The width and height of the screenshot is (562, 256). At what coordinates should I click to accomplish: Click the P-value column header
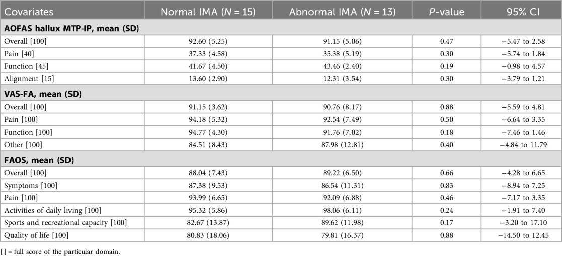pos(448,11)
